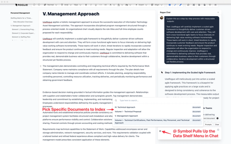The width and height of the screenshot is (231, 144).
Task: Toggle underline formatting
Action: tap(96, 5)
